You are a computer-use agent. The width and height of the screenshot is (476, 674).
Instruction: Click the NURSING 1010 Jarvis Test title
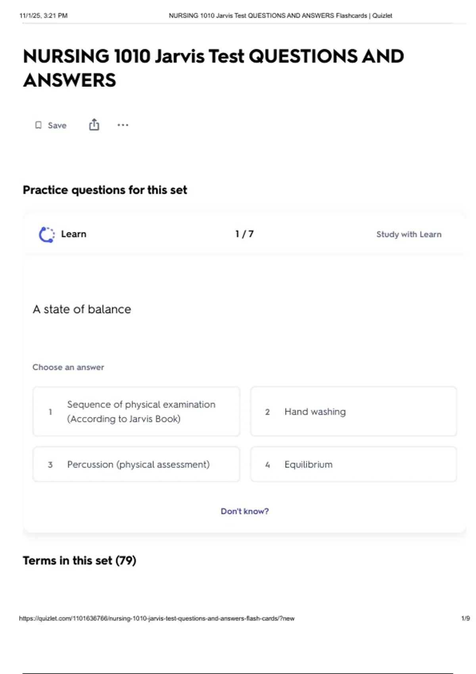click(x=213, y=68)
